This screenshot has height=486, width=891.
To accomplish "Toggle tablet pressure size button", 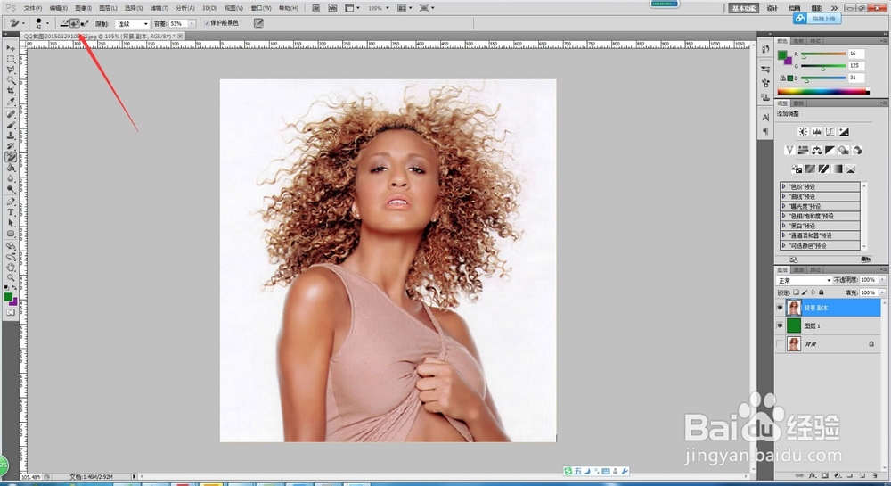I will pos(258,23).
